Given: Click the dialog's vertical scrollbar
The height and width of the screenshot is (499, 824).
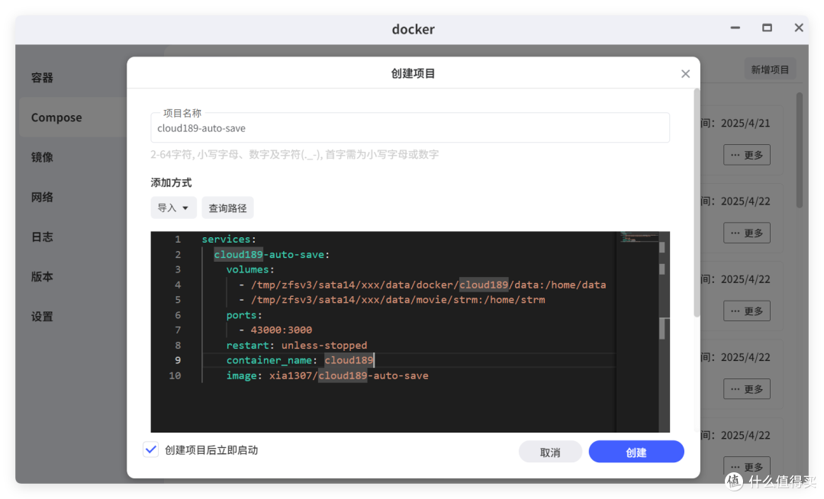Looking at the screenshot, I should point(697,203).
